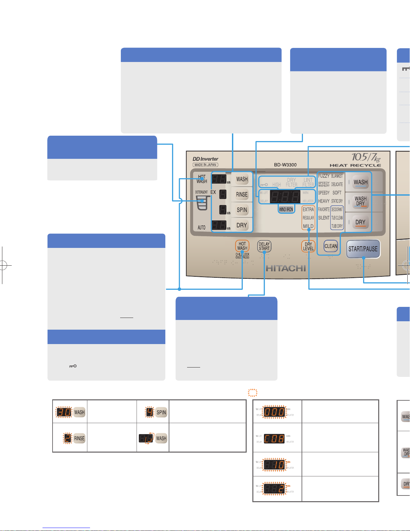The height and width of the screenshot is (531, 410).
Task: Push the DRY LEVEL button
Action: point(308,246)
